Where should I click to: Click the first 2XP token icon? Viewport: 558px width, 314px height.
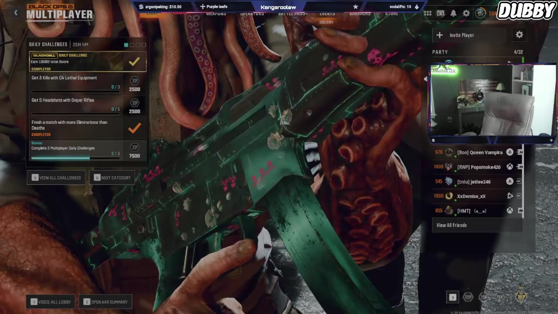pos(468,297)
